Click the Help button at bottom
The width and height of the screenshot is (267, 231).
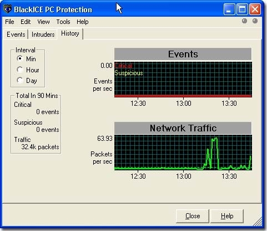(x=227, y=216)
